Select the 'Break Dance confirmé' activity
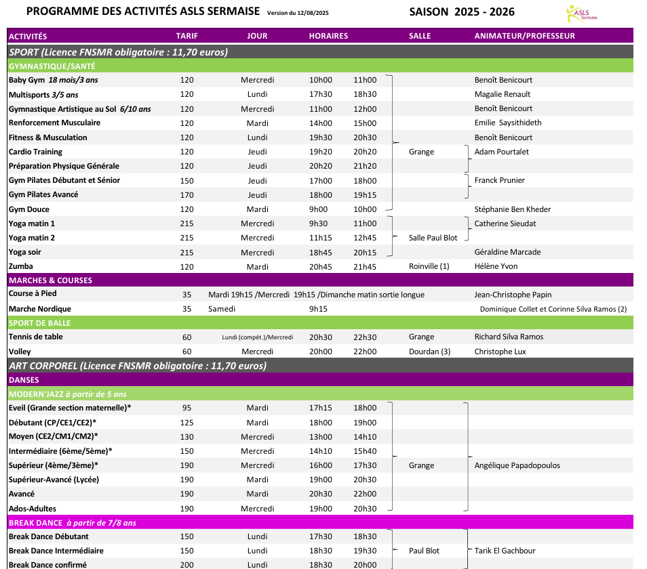Image resolution: width=647 pixels, height=569 pixels. tap(47, 565)
